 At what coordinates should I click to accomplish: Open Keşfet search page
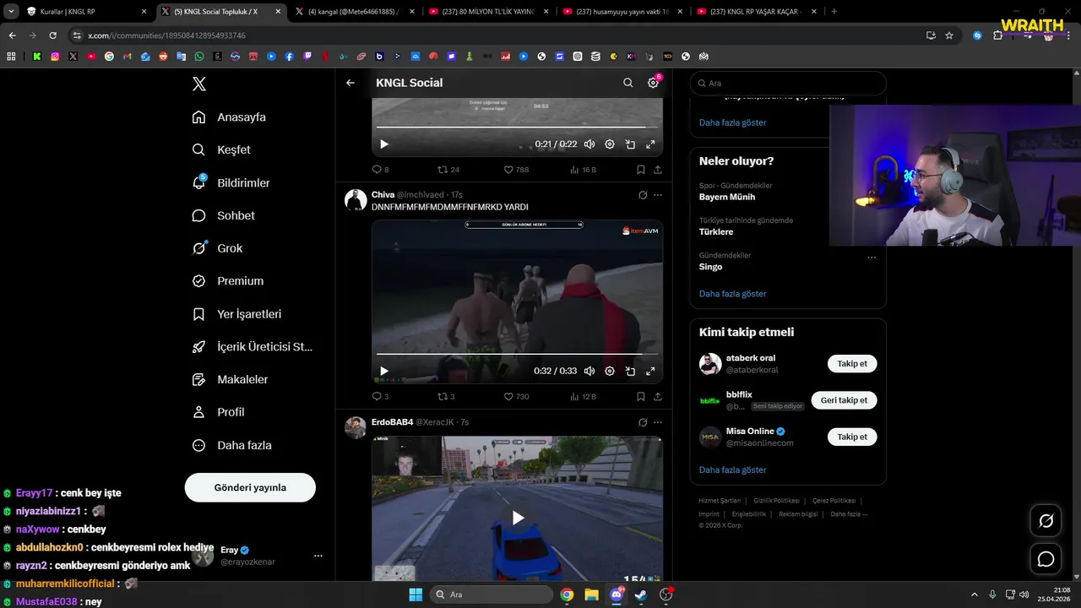[x=221, y=149]
